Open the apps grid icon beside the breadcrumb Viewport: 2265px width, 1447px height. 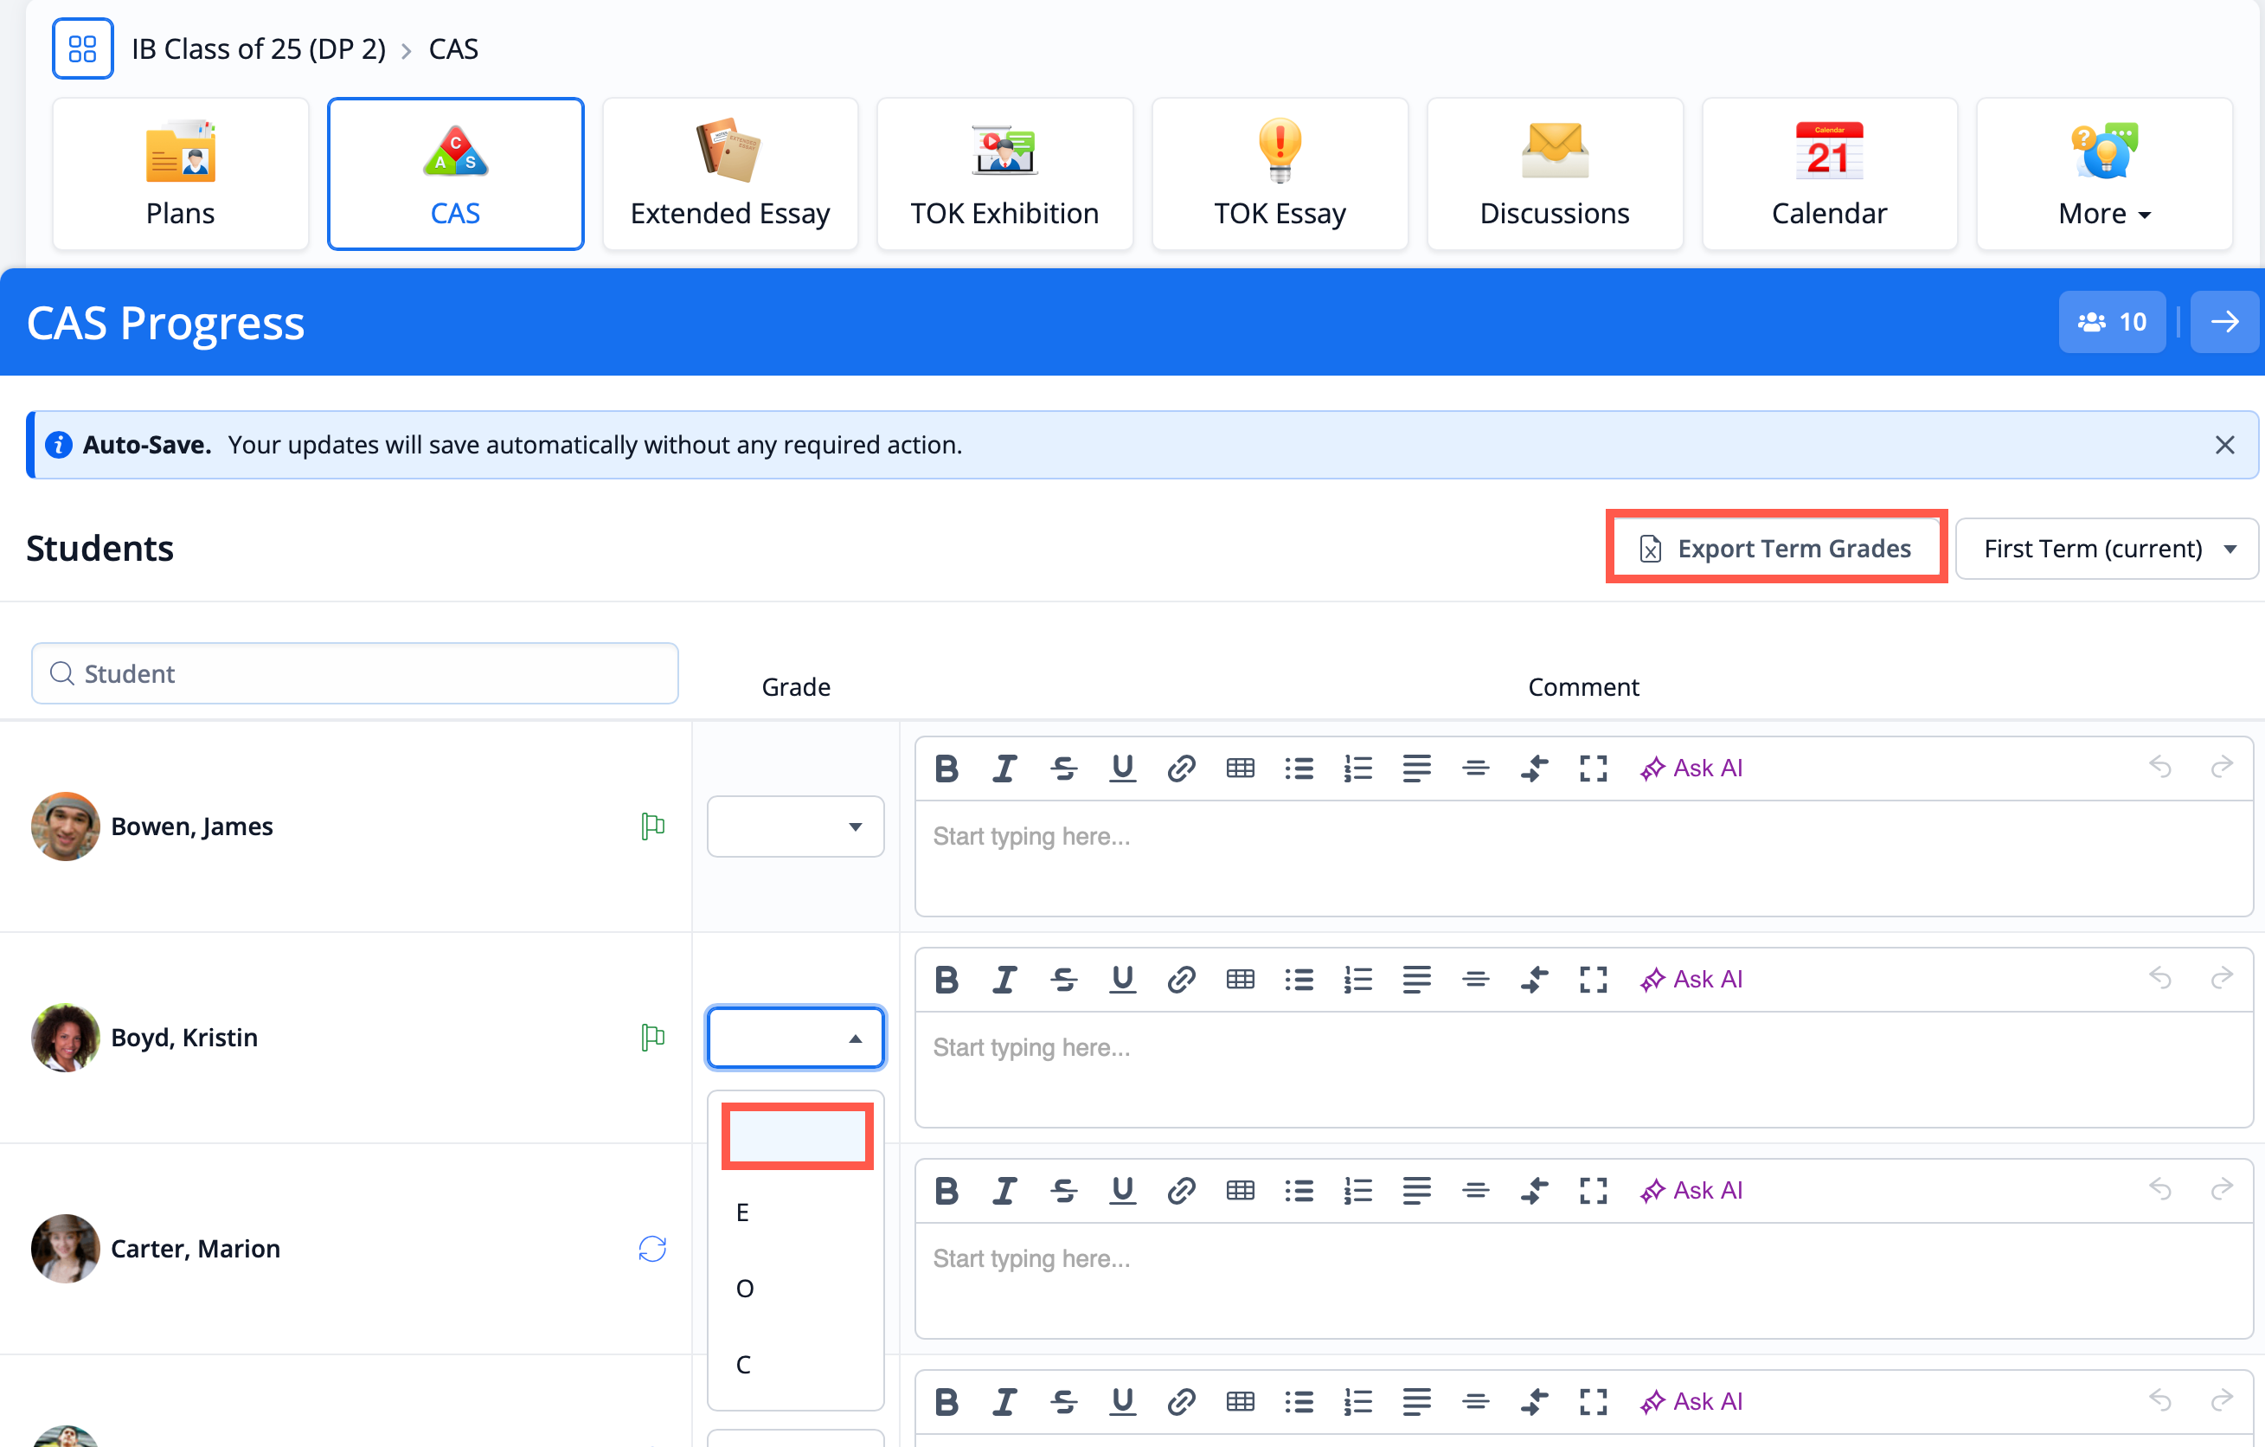[83, 49]
